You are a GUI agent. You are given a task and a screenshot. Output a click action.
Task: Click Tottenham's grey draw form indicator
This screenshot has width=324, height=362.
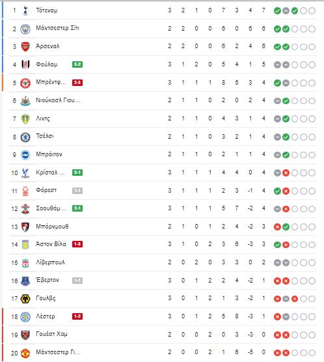(286, 10)
